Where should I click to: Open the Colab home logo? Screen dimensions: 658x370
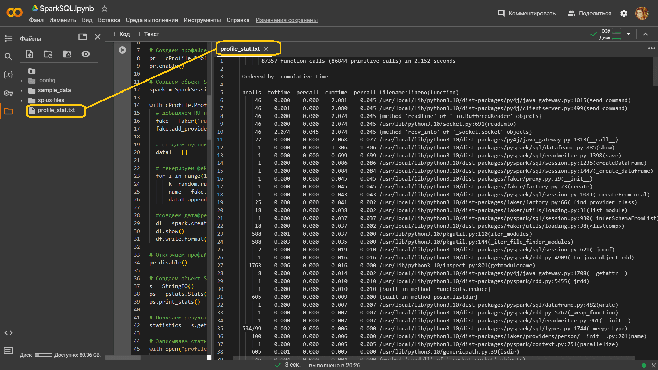click(14, 13)
